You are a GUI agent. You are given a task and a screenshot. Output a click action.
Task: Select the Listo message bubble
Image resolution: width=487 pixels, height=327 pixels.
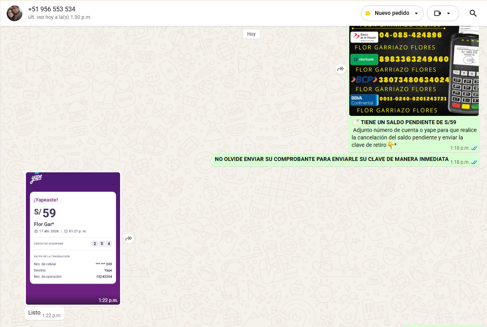tap(35, 313)
